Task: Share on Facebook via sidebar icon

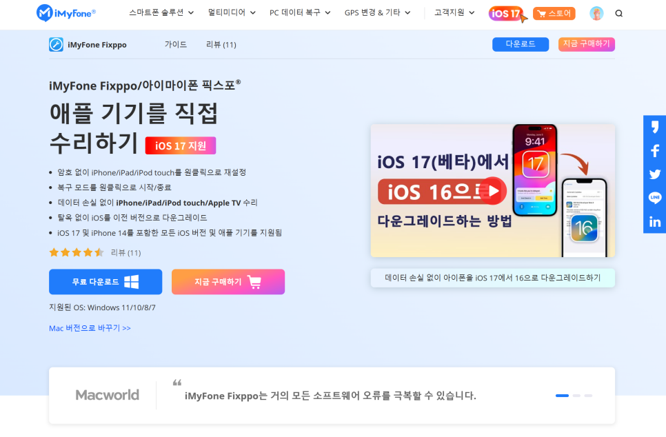Action: 654,151
